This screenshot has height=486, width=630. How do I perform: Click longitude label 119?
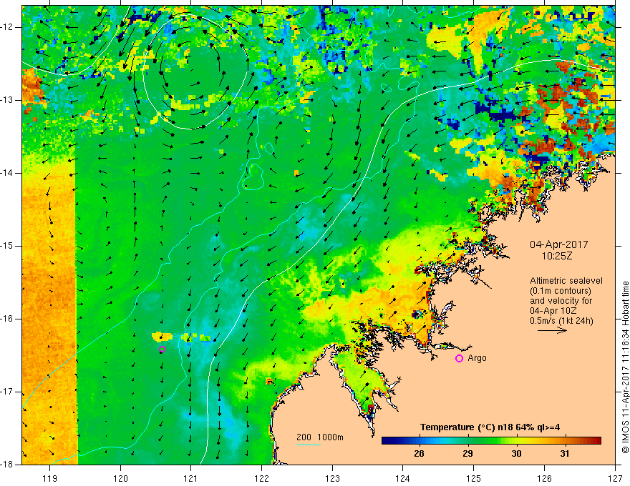coord(50,478)
